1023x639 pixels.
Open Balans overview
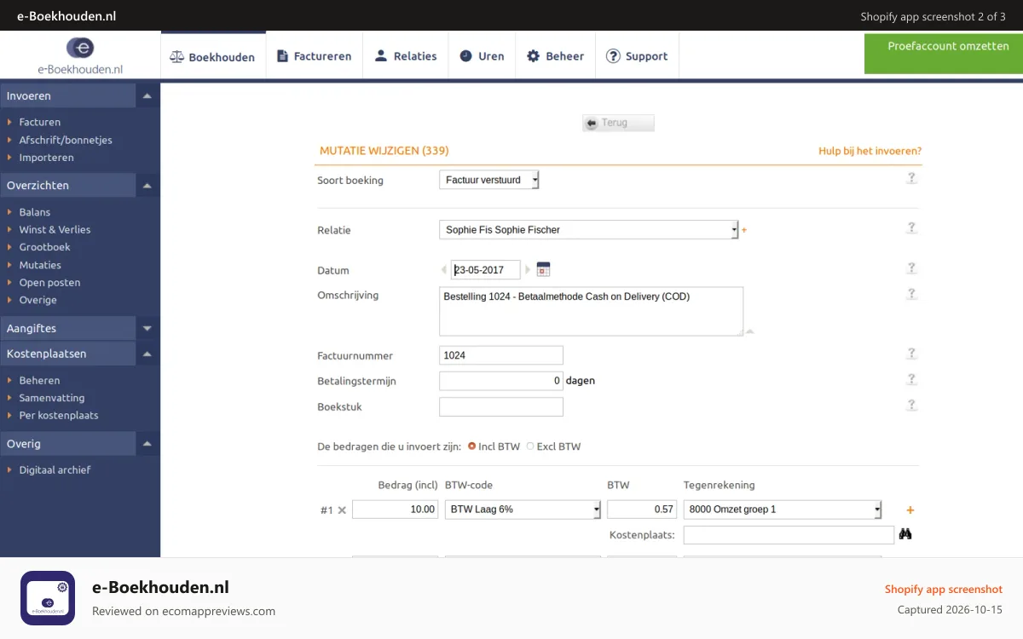(35, 212)
